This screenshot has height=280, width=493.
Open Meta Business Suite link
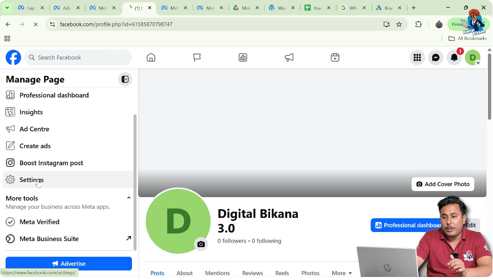pyautogui.click(x=68, y=239)
